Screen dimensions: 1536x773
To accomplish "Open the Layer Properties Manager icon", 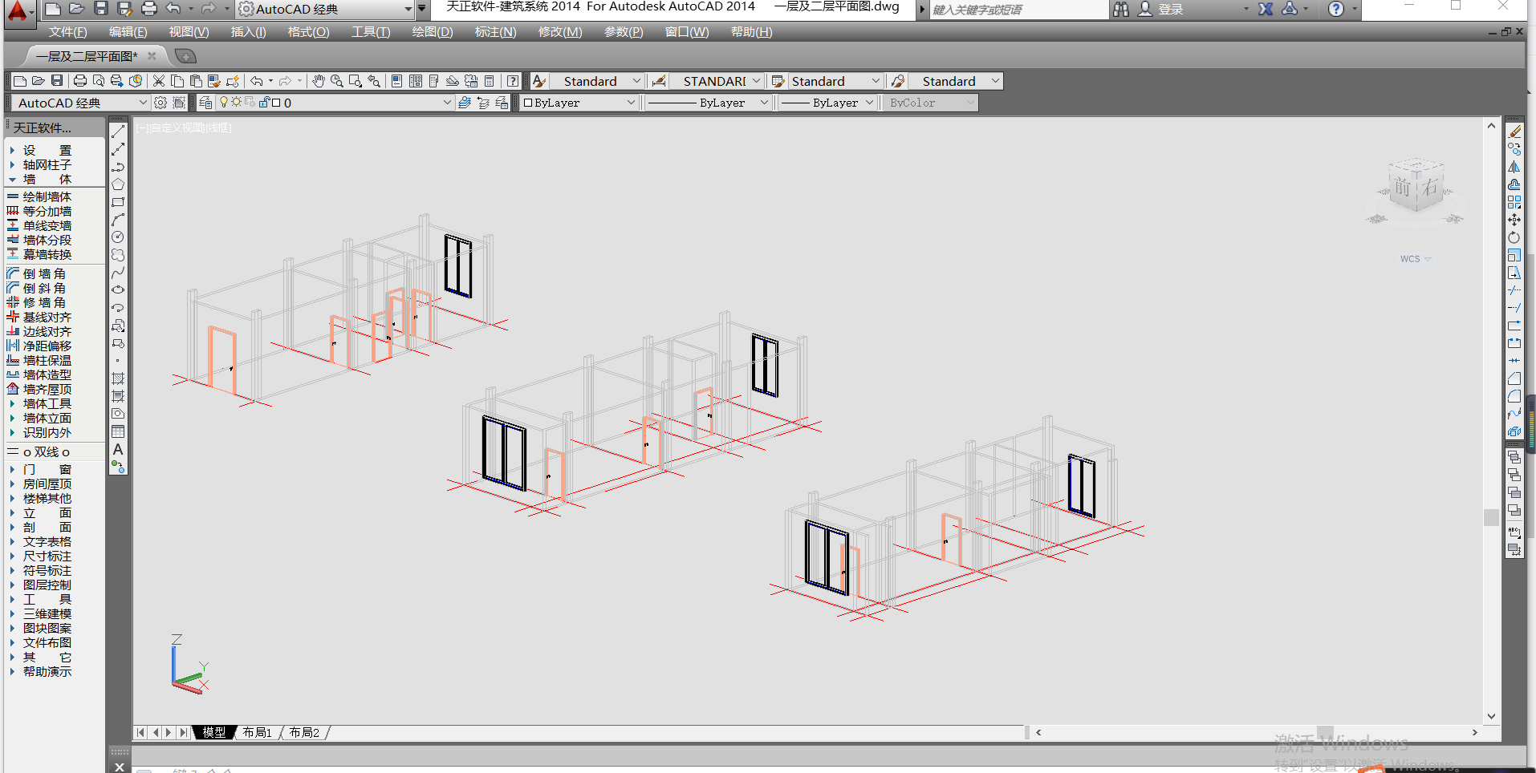I will 205,103.
